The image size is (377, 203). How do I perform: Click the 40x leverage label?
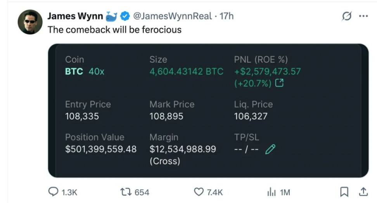[x=97, y=72]
